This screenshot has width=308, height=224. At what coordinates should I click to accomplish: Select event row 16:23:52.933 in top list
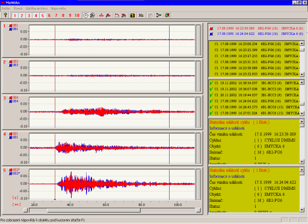point(254,74)
